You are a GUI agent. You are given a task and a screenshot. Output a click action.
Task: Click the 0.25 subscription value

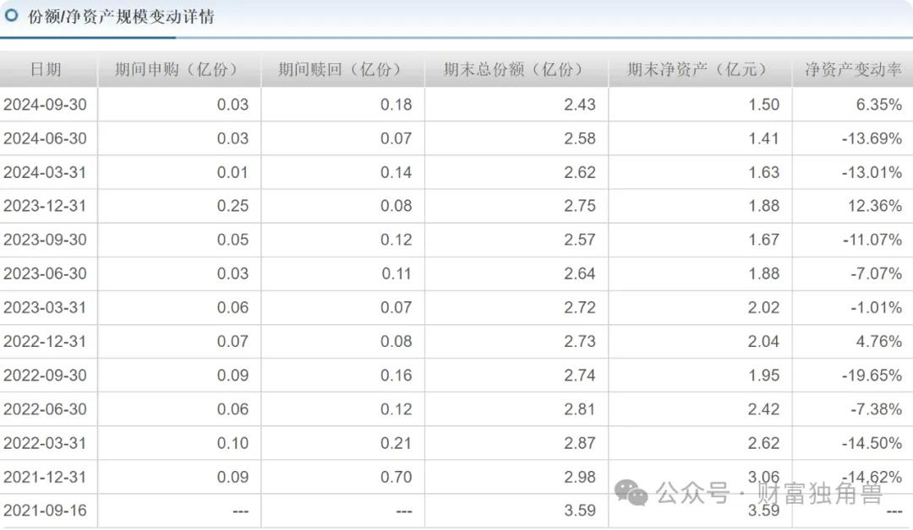click(233, 206)
